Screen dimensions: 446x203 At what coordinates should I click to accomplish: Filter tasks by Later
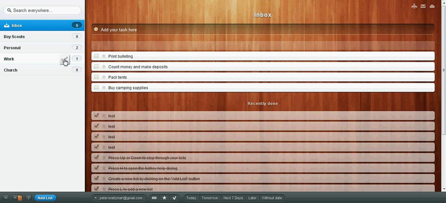[252, 198]
